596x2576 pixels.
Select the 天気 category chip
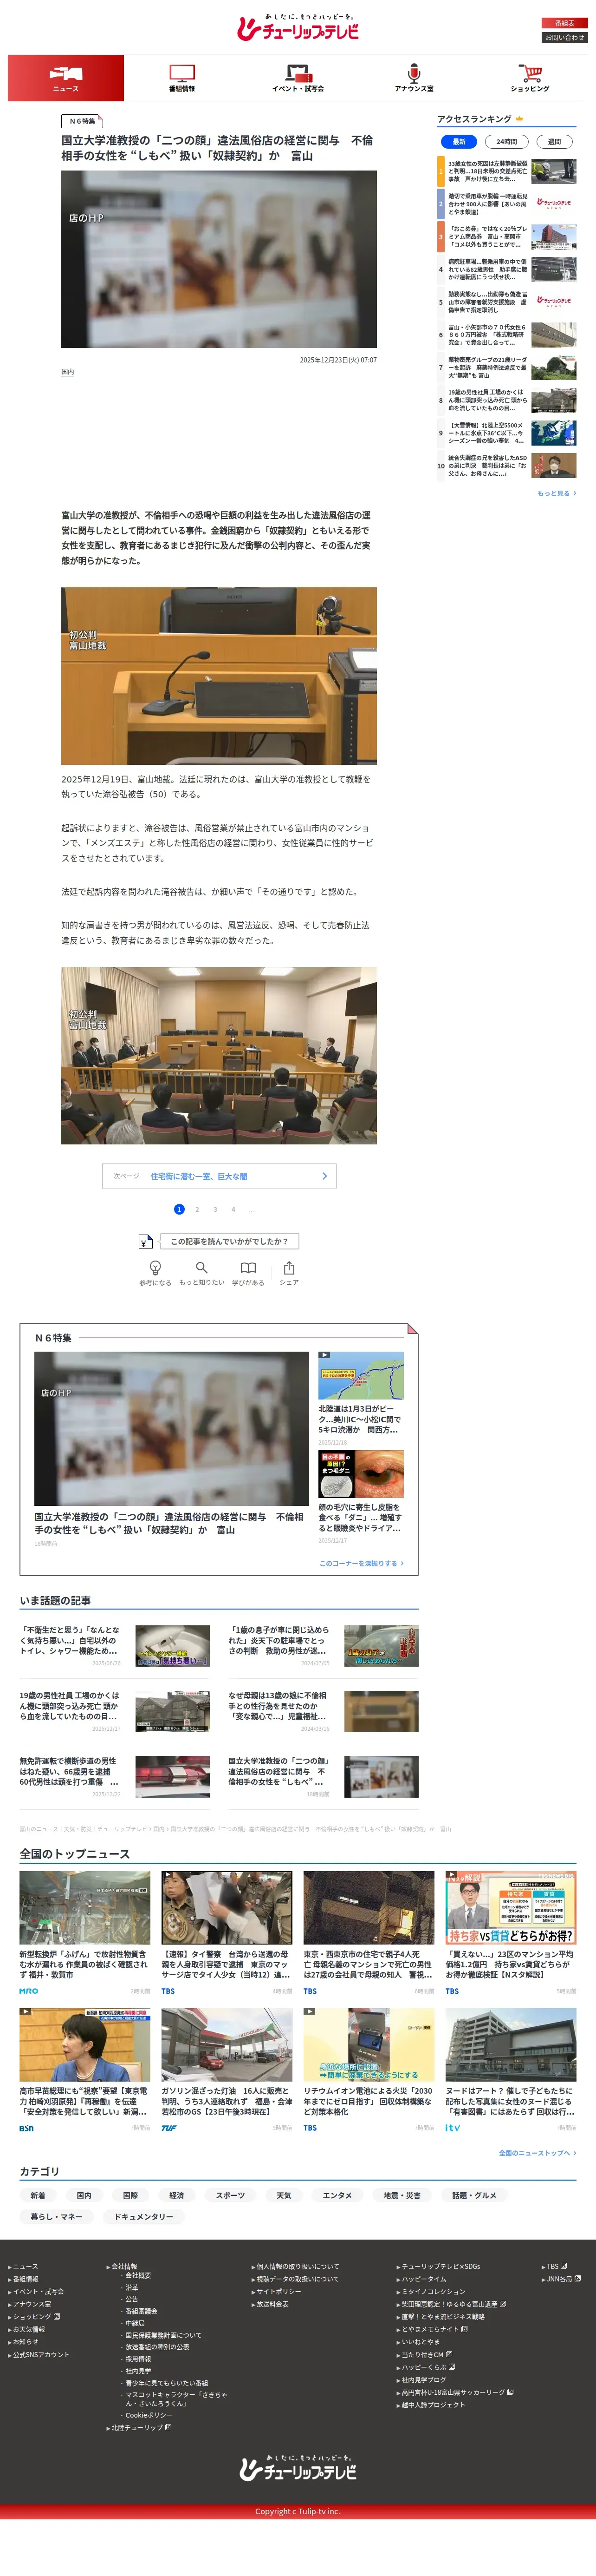285,2195
